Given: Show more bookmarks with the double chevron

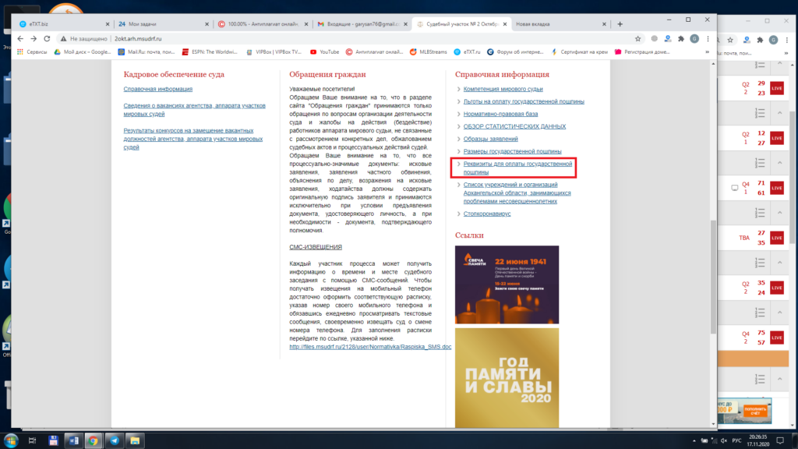Looking at the screenshot, I should click(707, 52).
